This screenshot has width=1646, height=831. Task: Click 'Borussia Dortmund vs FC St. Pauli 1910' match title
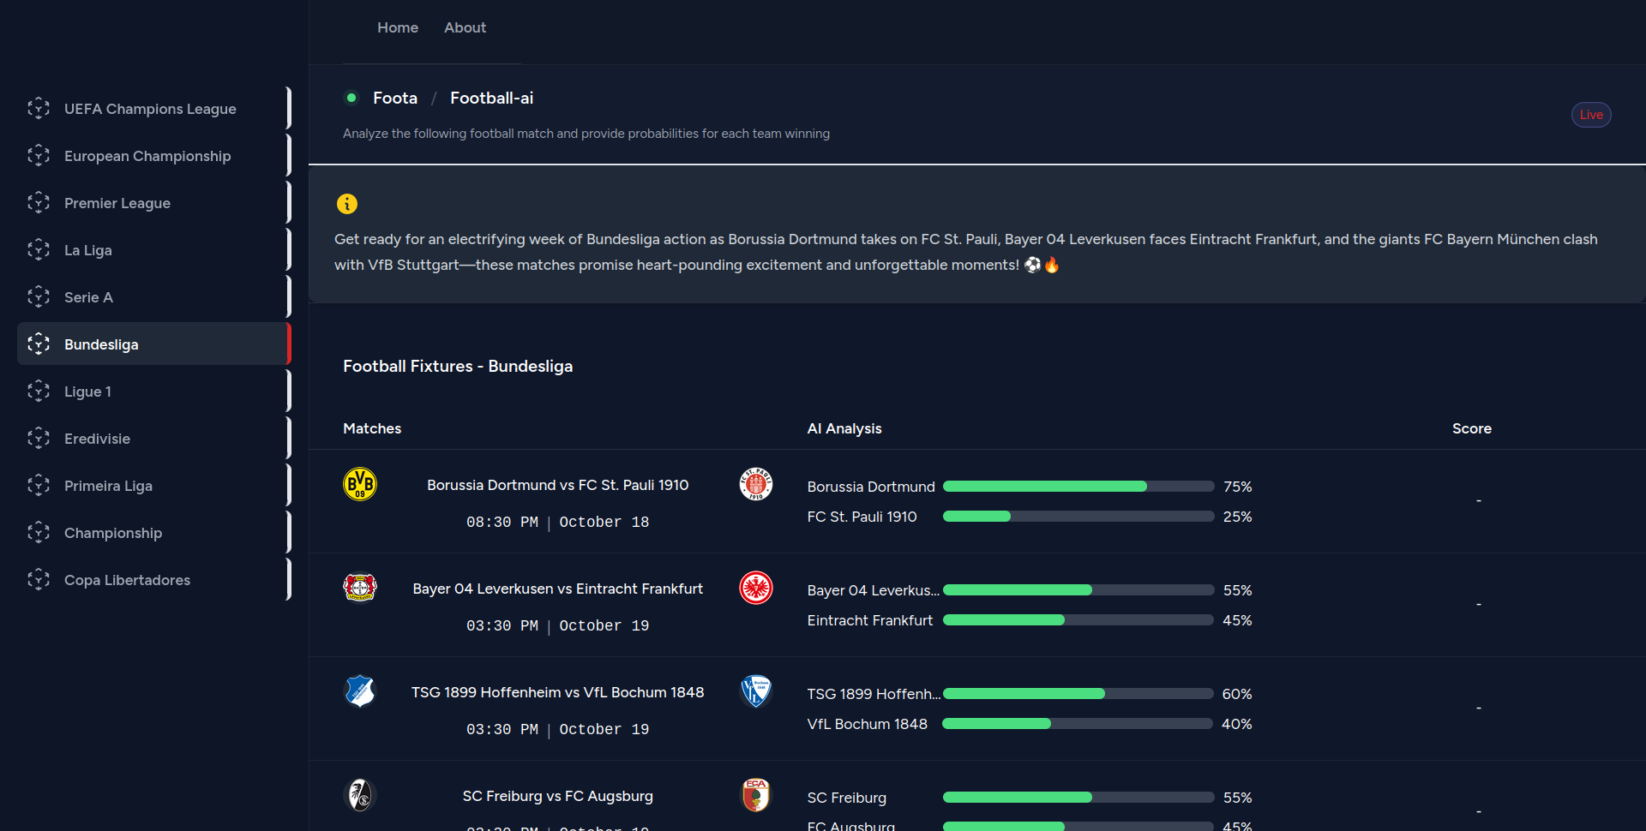(x=557, y=485)
